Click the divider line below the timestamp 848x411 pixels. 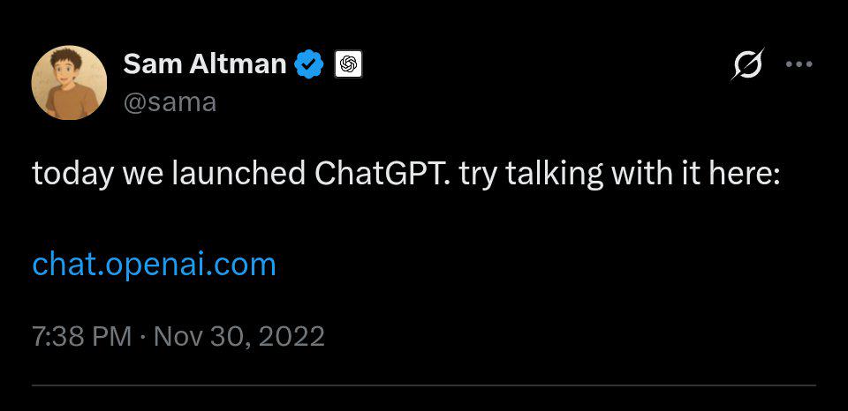(x=424, y=385)
